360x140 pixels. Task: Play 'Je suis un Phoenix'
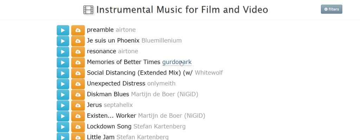coord(63,41)
